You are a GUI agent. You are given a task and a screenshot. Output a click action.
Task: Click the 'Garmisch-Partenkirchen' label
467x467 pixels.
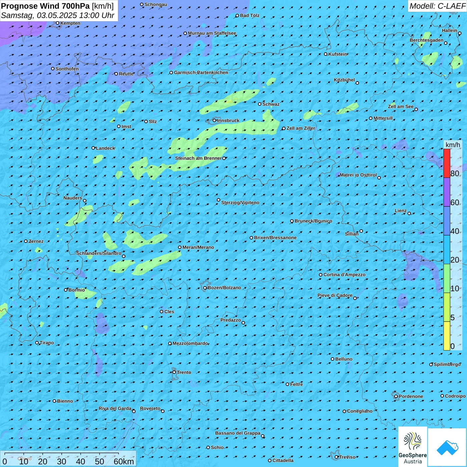tap(201, 72)
